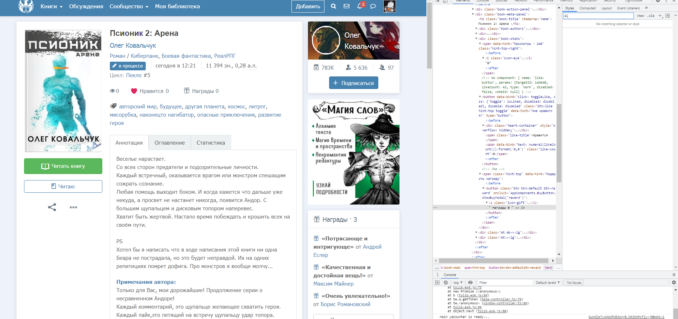The width and height of the screenshot is (678, 319).
Task: Click the new style rule plus icon
Action: pos(660,16)
